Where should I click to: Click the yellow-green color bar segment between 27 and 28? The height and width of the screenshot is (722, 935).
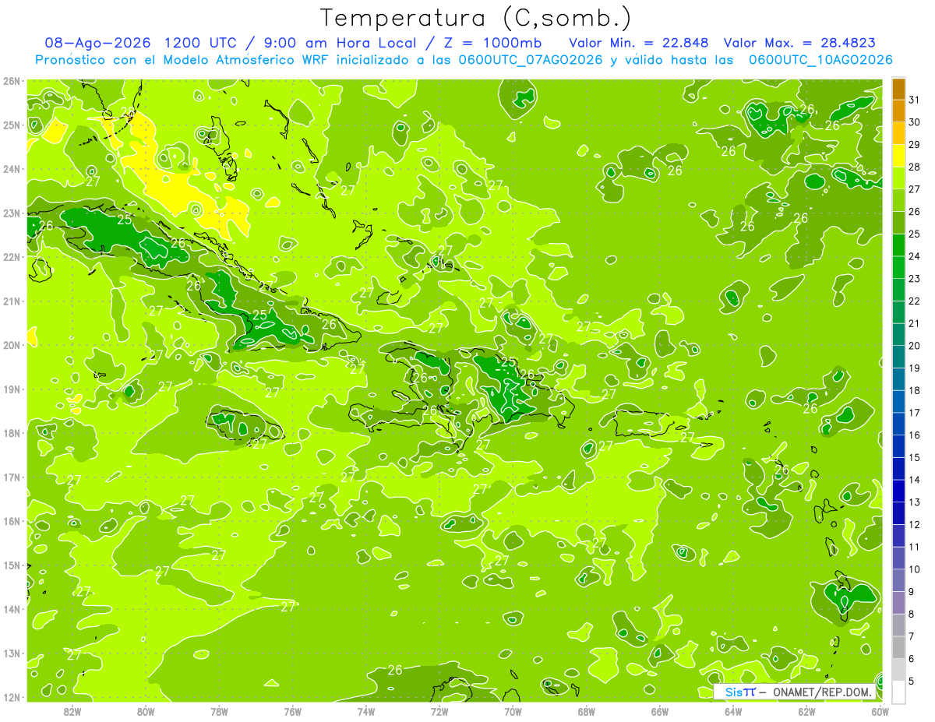898,178
